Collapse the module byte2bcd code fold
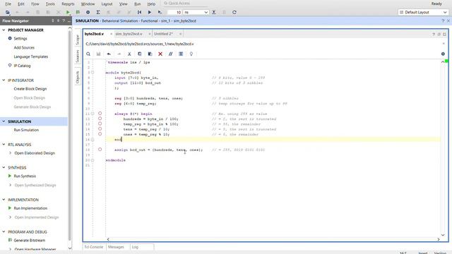Screen dimensions: 452x254 click(x=93, y=72)
